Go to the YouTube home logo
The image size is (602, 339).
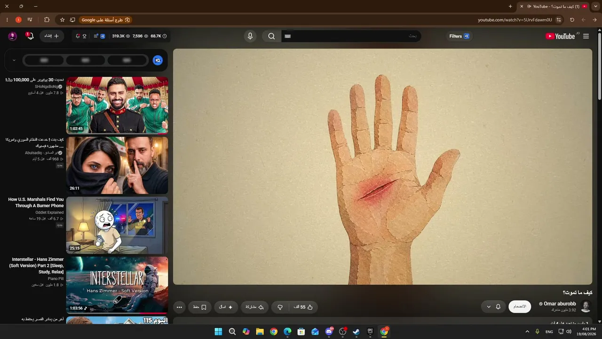pyautogui.click(x=560, y=36)
